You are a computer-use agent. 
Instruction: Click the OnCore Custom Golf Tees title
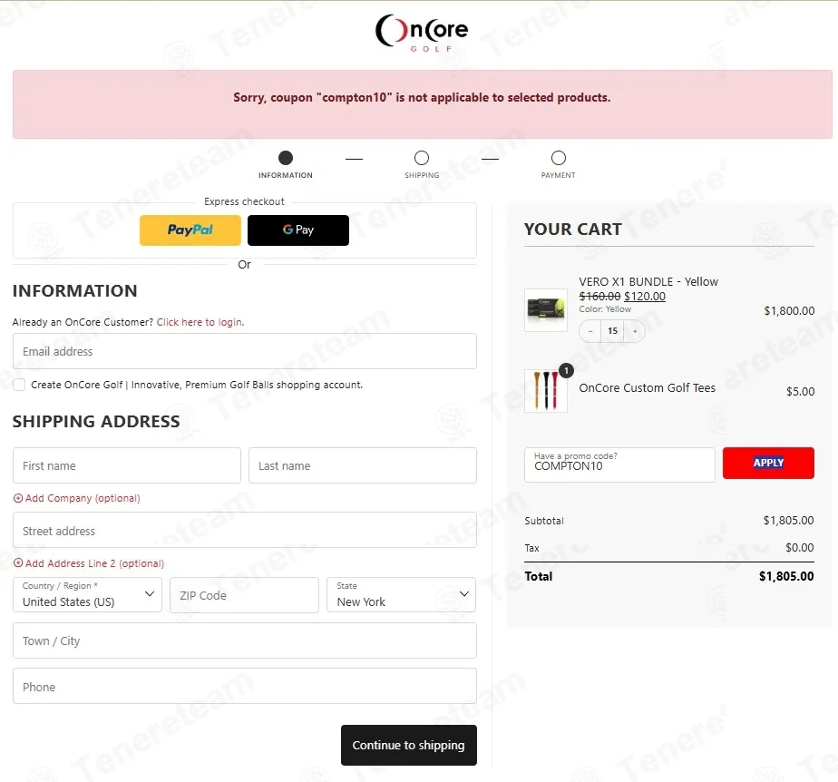click(648, 388)
